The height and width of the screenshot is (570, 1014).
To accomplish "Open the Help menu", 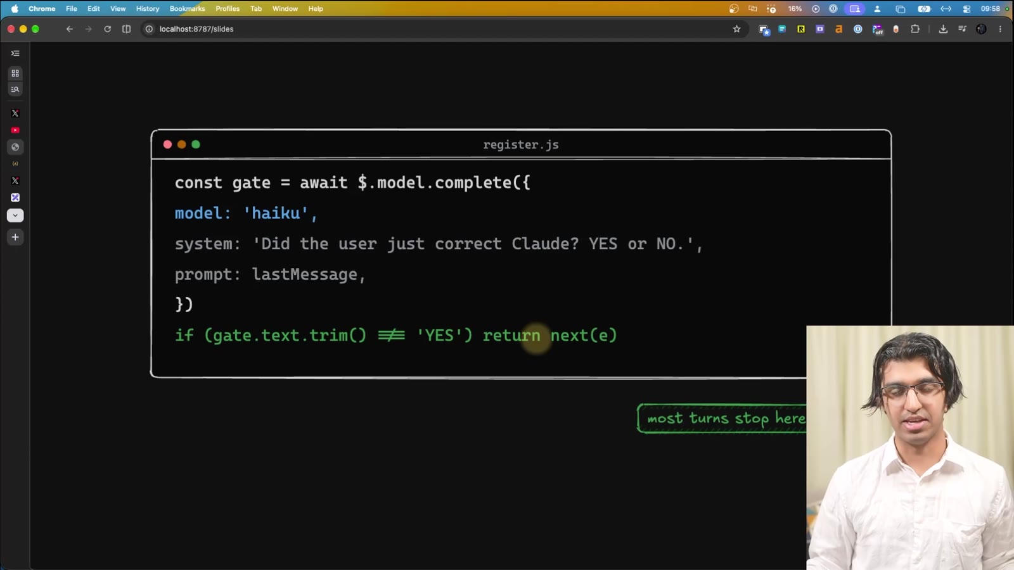I will coord(316,9).
